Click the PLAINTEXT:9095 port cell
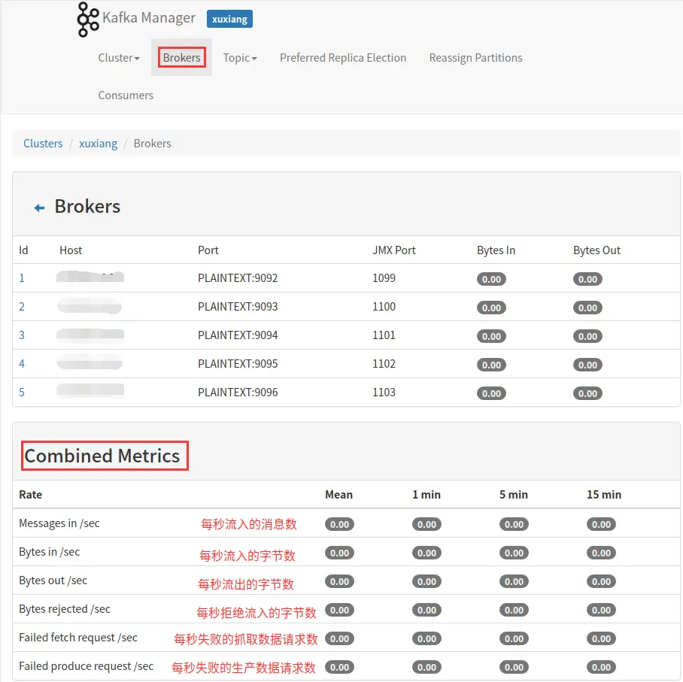683x682 pixels. 238,364
